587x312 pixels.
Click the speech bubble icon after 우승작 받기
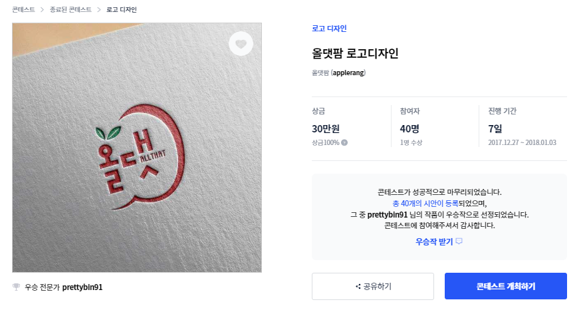[x=459, y=241]
